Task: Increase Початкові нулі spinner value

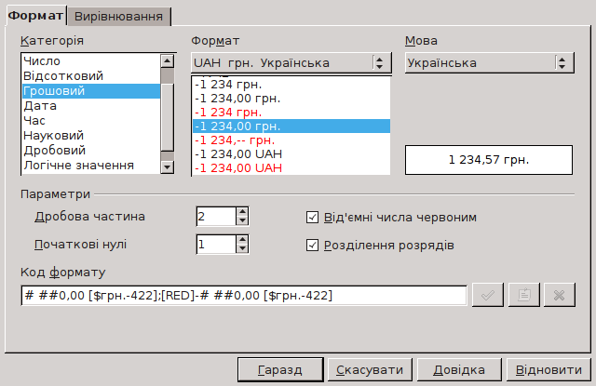Action: (242, 239)
